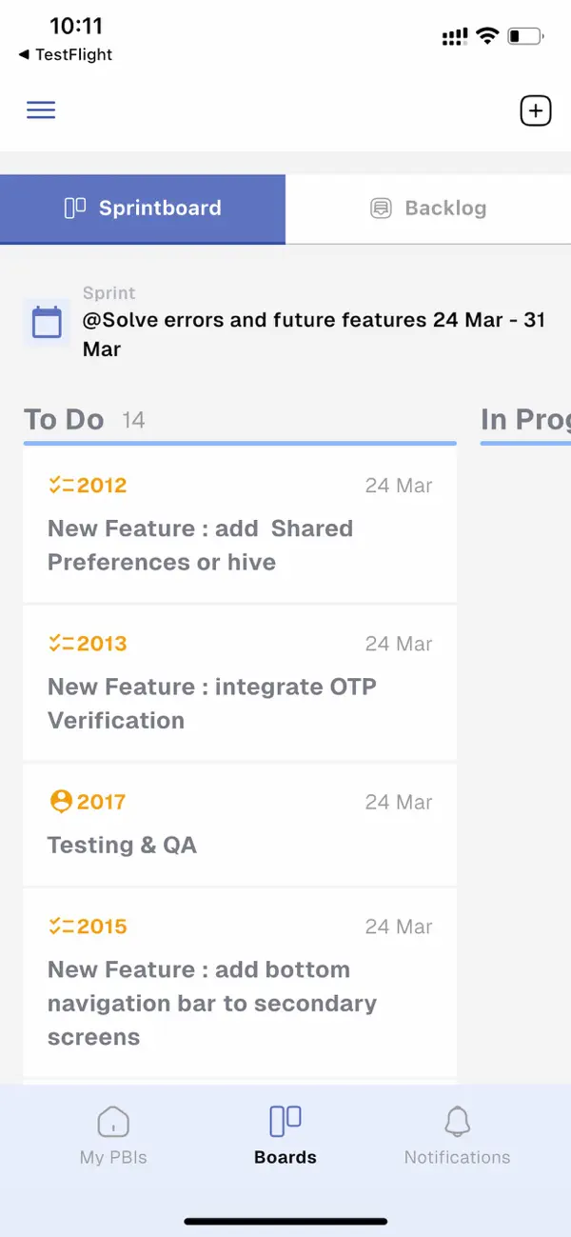Expand the To Do column header
Viewport: 571px width, 1237px height.
(x=63, y=419)
